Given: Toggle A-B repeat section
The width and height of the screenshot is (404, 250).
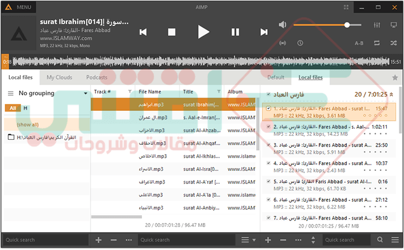Looking at the screenshot, I should pyautogui.click(x=359, y=43).
